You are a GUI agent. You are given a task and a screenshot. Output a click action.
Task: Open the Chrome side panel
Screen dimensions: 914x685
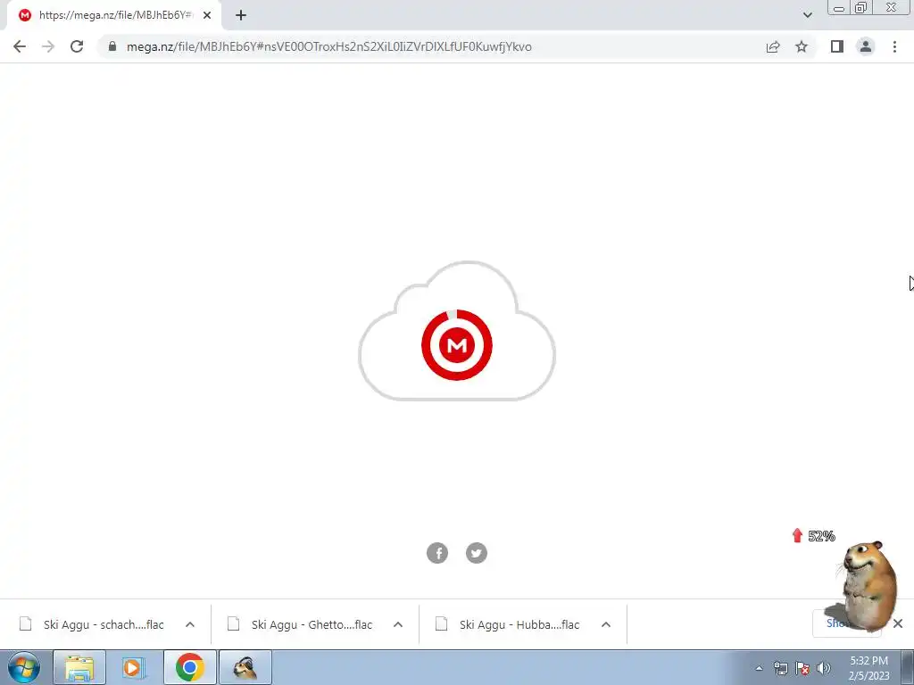(x=837, y=46)
